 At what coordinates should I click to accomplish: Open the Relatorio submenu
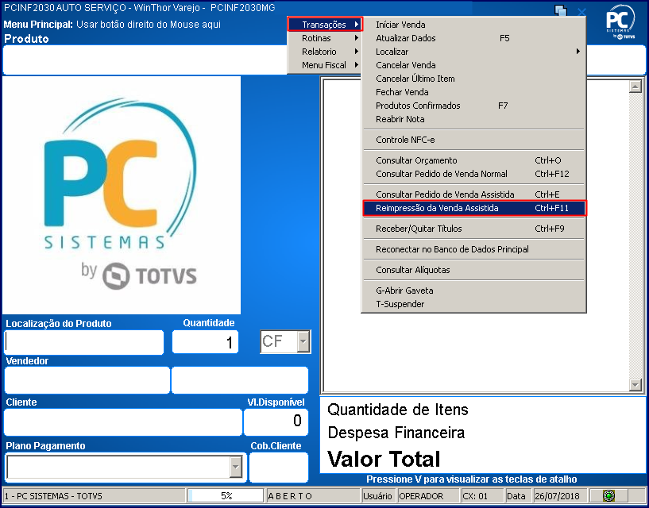[325, 52]
